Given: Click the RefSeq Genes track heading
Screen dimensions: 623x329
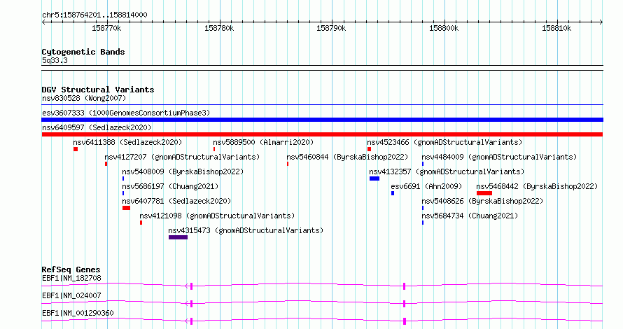Looking at the screenshot, I should point(71,269).
